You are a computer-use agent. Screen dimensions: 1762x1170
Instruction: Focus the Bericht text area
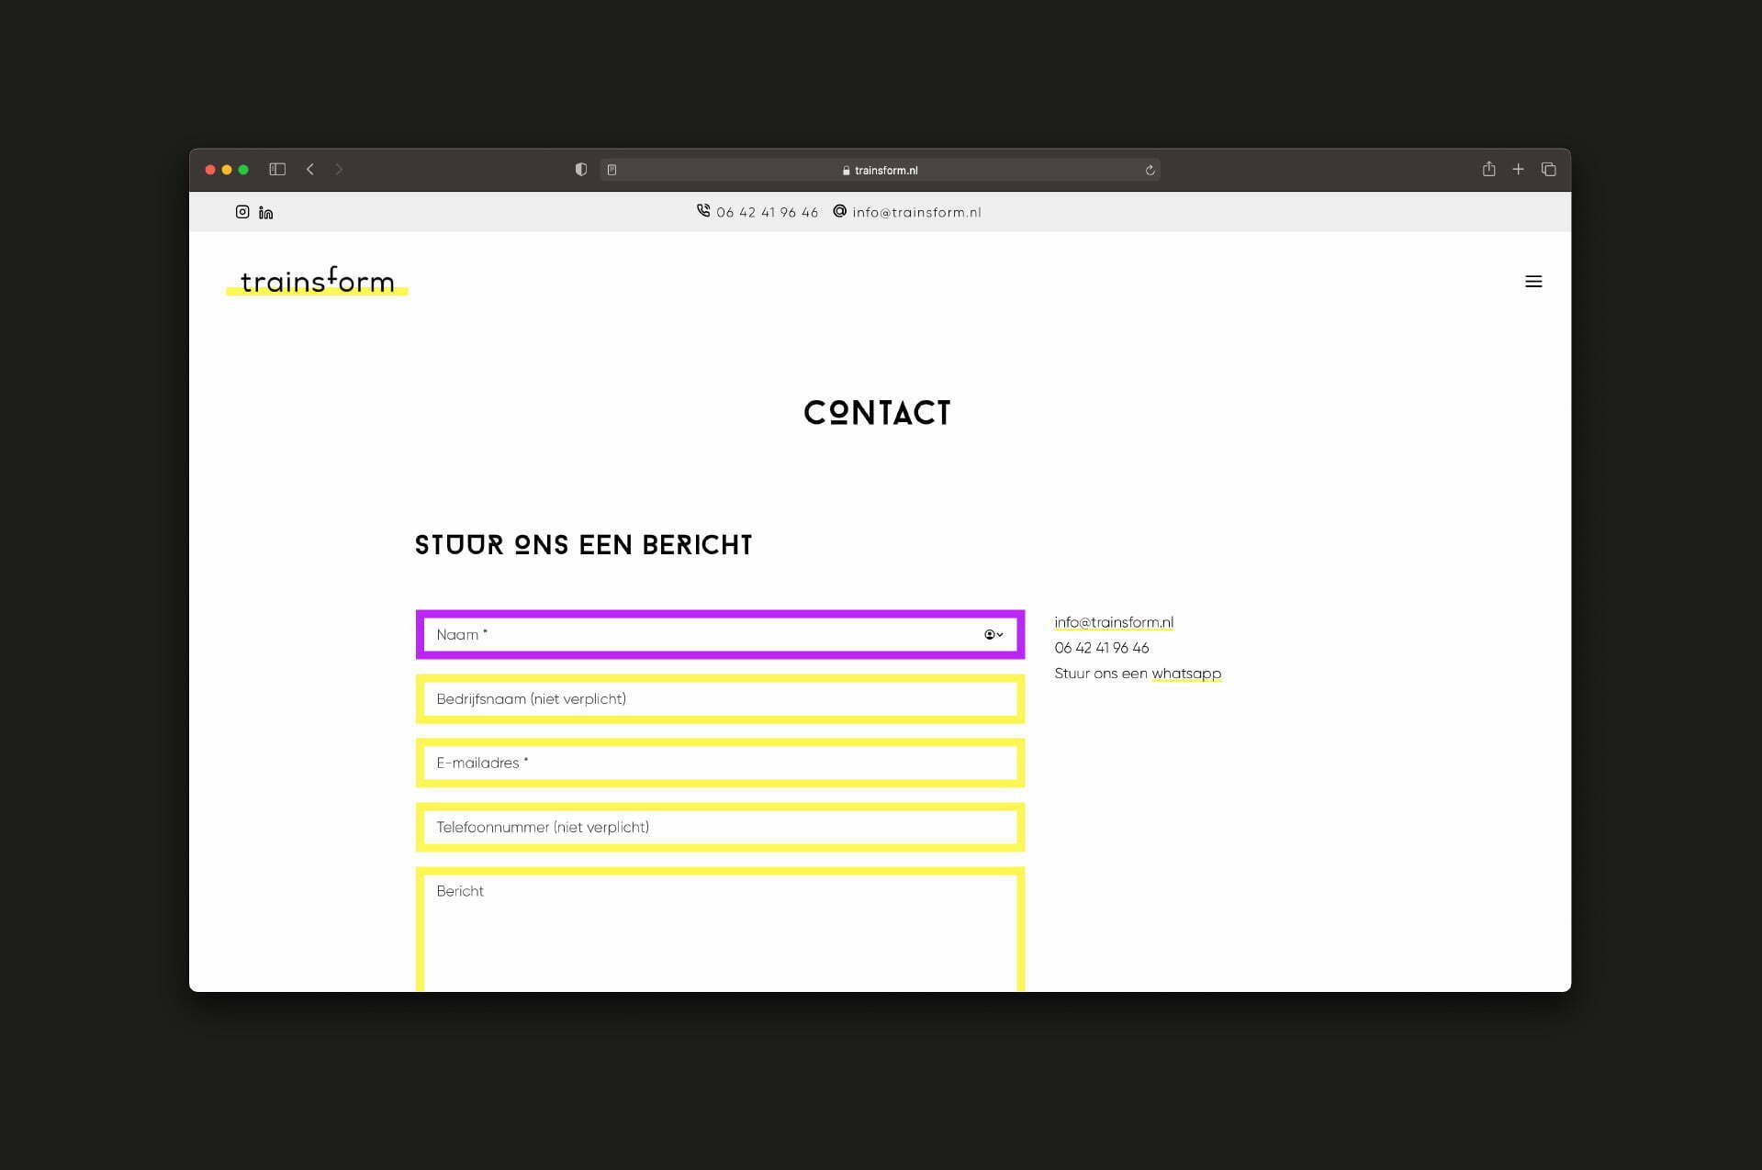click(720, 930)
